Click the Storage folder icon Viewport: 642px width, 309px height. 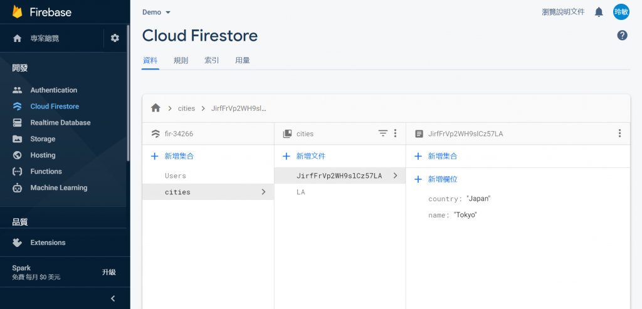[x=17, y=139]
